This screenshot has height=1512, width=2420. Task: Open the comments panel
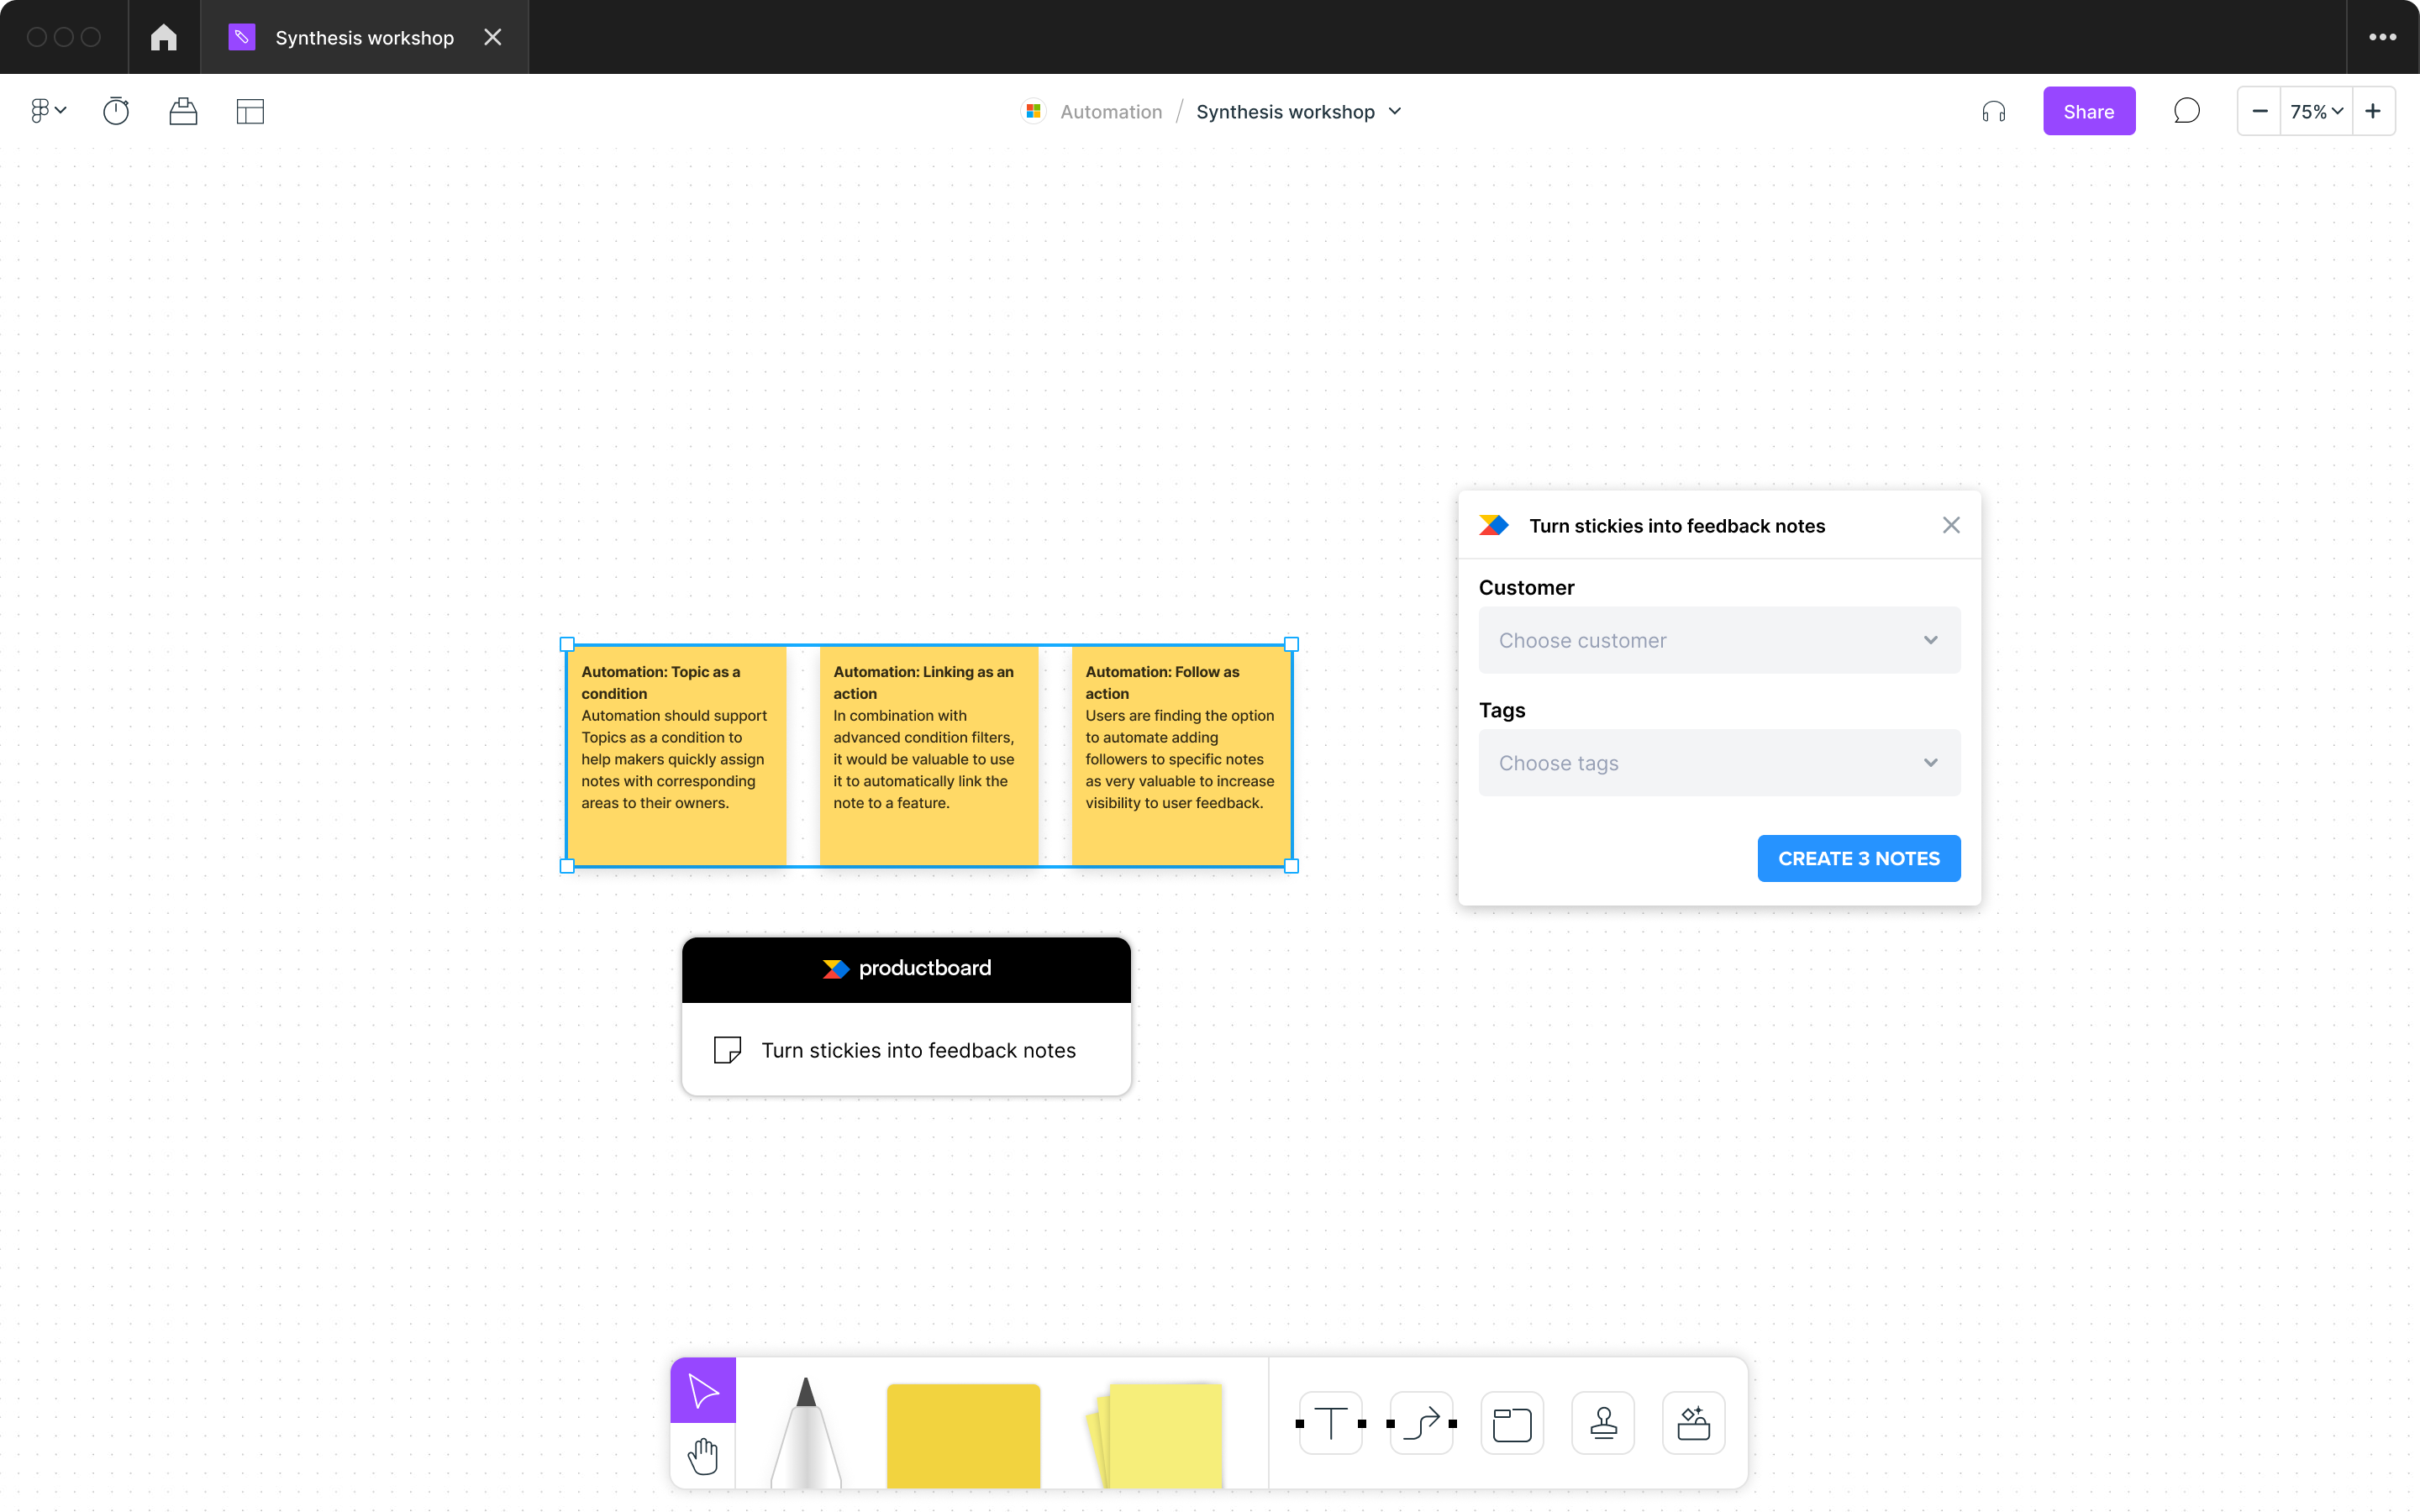[x=2187, y=111]
